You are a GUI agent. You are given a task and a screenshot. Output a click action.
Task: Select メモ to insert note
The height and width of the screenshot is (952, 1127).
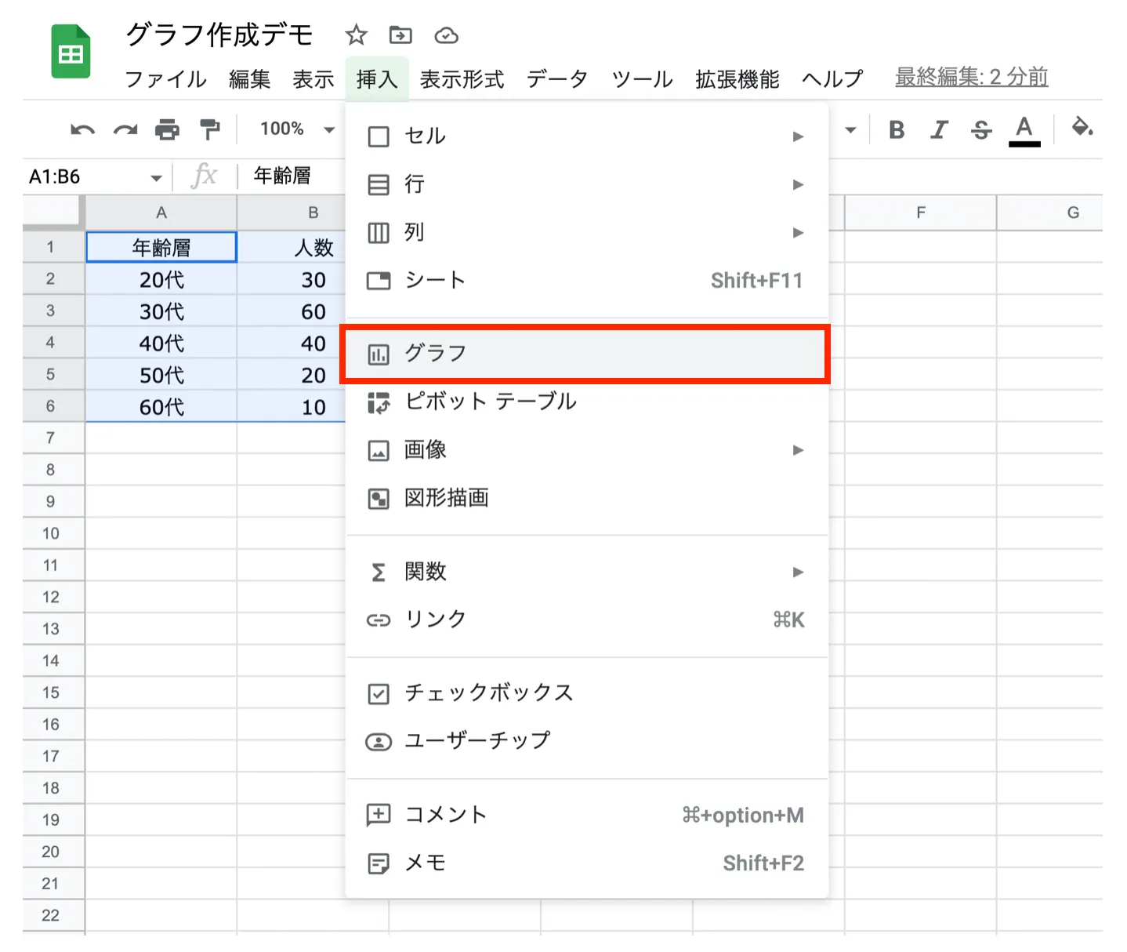click(x=586, y=863)
